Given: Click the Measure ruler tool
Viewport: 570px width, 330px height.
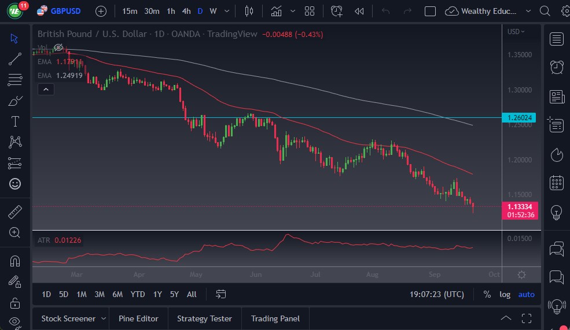Looking at the screenshot, I should point(15,212).
